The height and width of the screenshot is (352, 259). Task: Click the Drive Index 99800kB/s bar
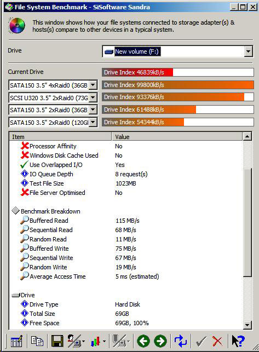click(x=177, y=85)
